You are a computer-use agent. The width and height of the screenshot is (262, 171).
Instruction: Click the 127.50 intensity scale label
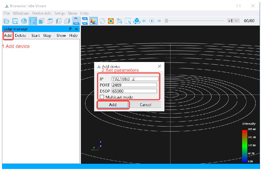252,145
